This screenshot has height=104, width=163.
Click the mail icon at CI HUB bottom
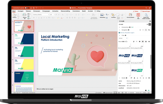pos(146,90)
